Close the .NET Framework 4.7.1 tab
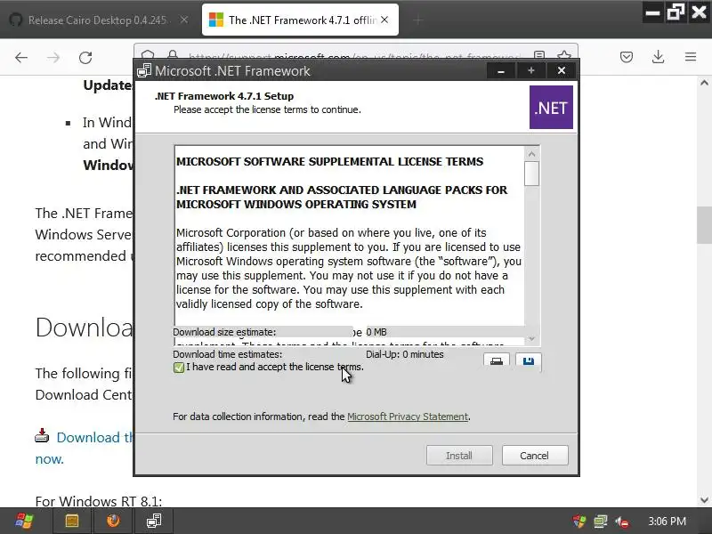 (384, 20)
